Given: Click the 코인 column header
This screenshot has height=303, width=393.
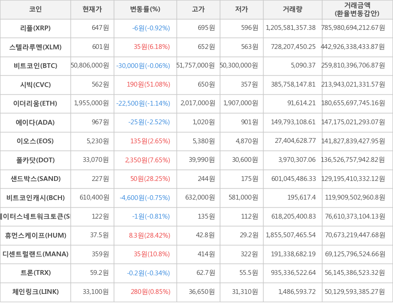Looking at the screenshot, I should [35, 10].
